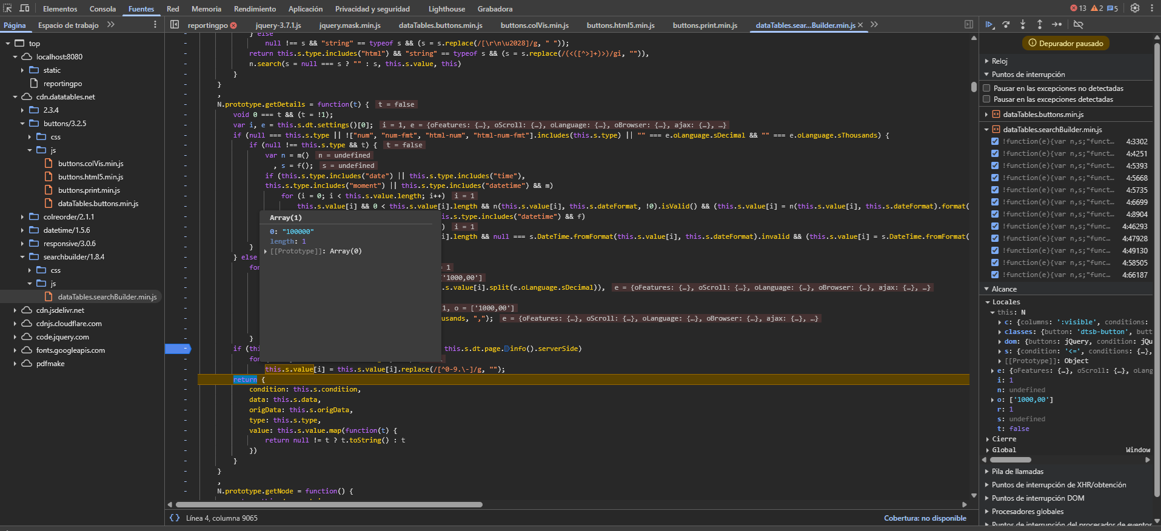Pretty-print braces icon in editor footer
This screenshot has height=531, width=1161.
(175, 518)
